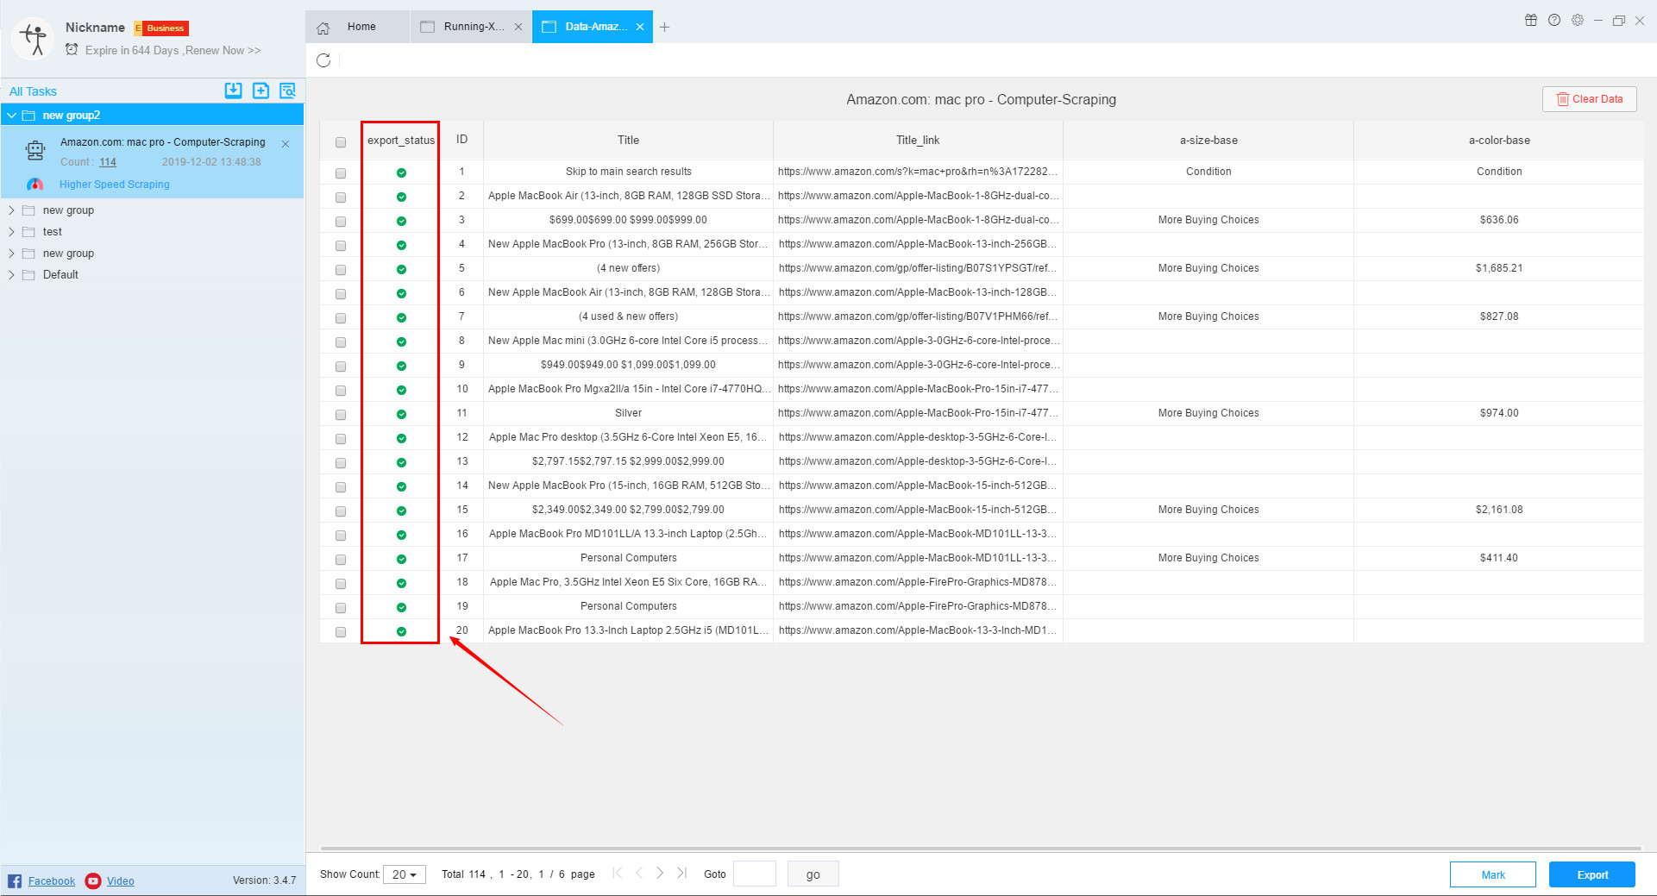Click the robot task icon for Amazon scraping task
Screen dimensions: 1657x896
point(35,151)
